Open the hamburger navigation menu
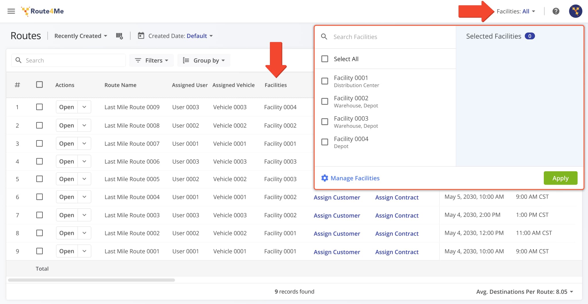The width and height of the screenshot is (588, 304). 11,11
